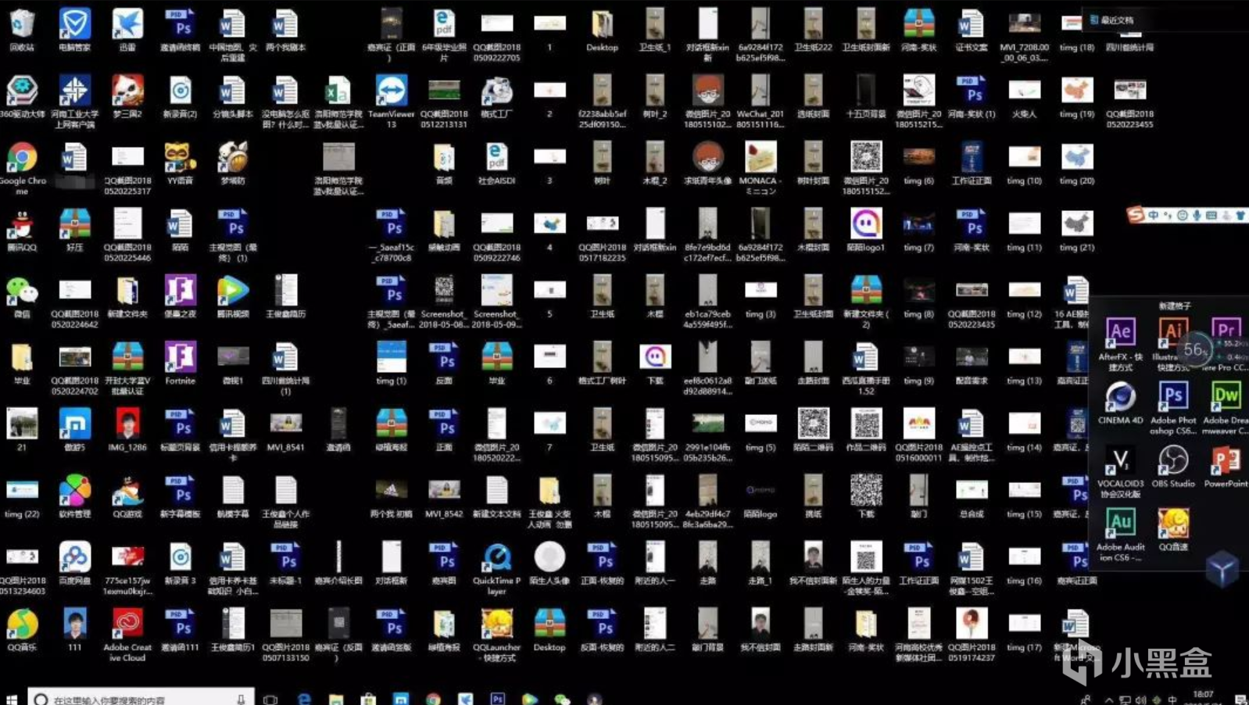The width and height of the screenshot is (1249, 705).
Task: Launch 迅雷 (Xunlei) bird icon
Action: point(127,29)
